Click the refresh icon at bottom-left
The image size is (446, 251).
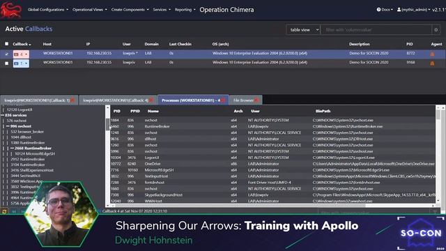click(x=4, y=211)
